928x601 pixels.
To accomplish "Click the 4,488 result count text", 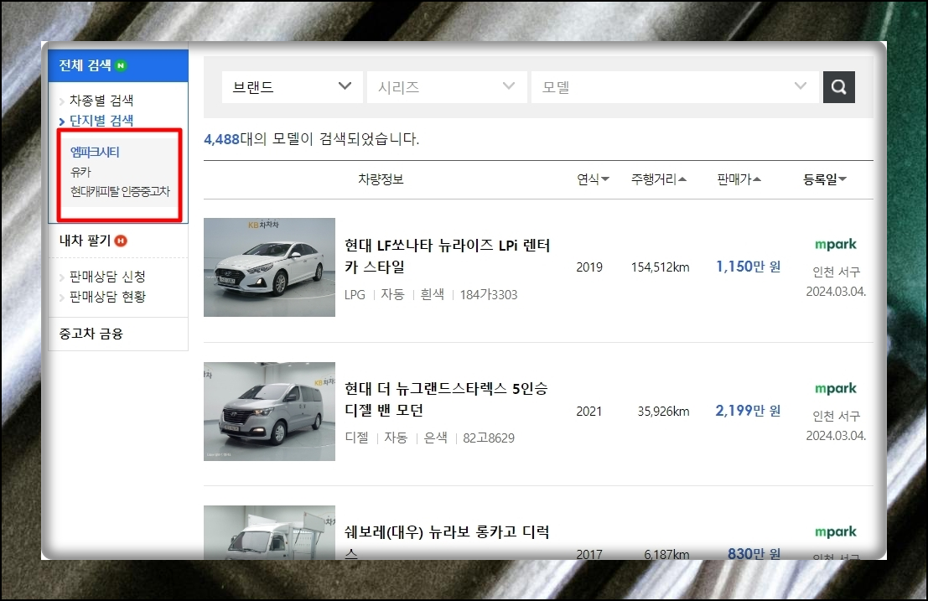I will pyautogui.click(x=221, y=139).
